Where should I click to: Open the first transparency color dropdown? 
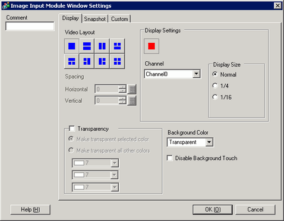click(x=115, y=163)
